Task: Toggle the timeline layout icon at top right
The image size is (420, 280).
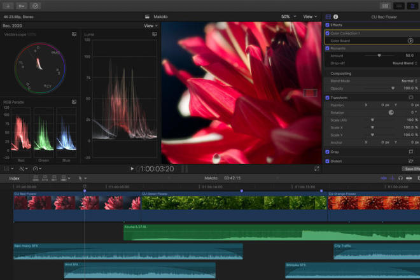Action: coord(399,6)
